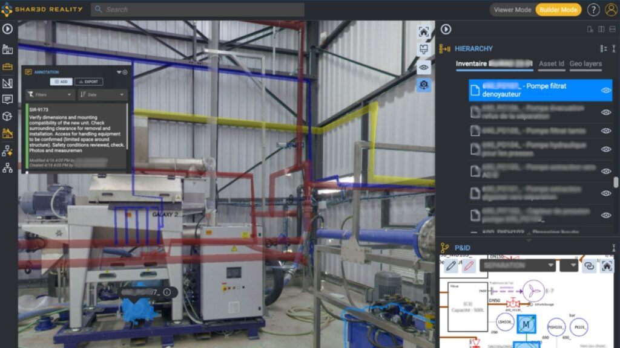
Task: Select single panel layout icon
Action: [x=590, y=29]
